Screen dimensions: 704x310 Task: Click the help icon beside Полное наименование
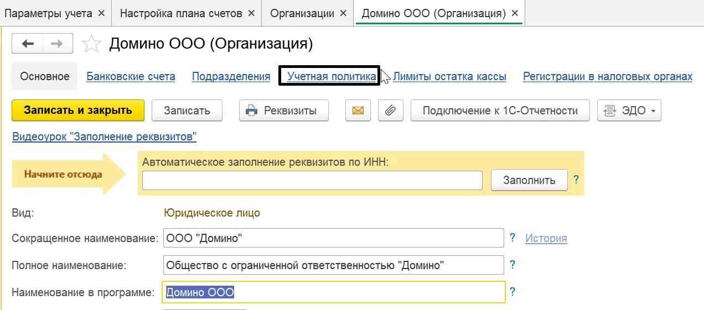point(513,265)
